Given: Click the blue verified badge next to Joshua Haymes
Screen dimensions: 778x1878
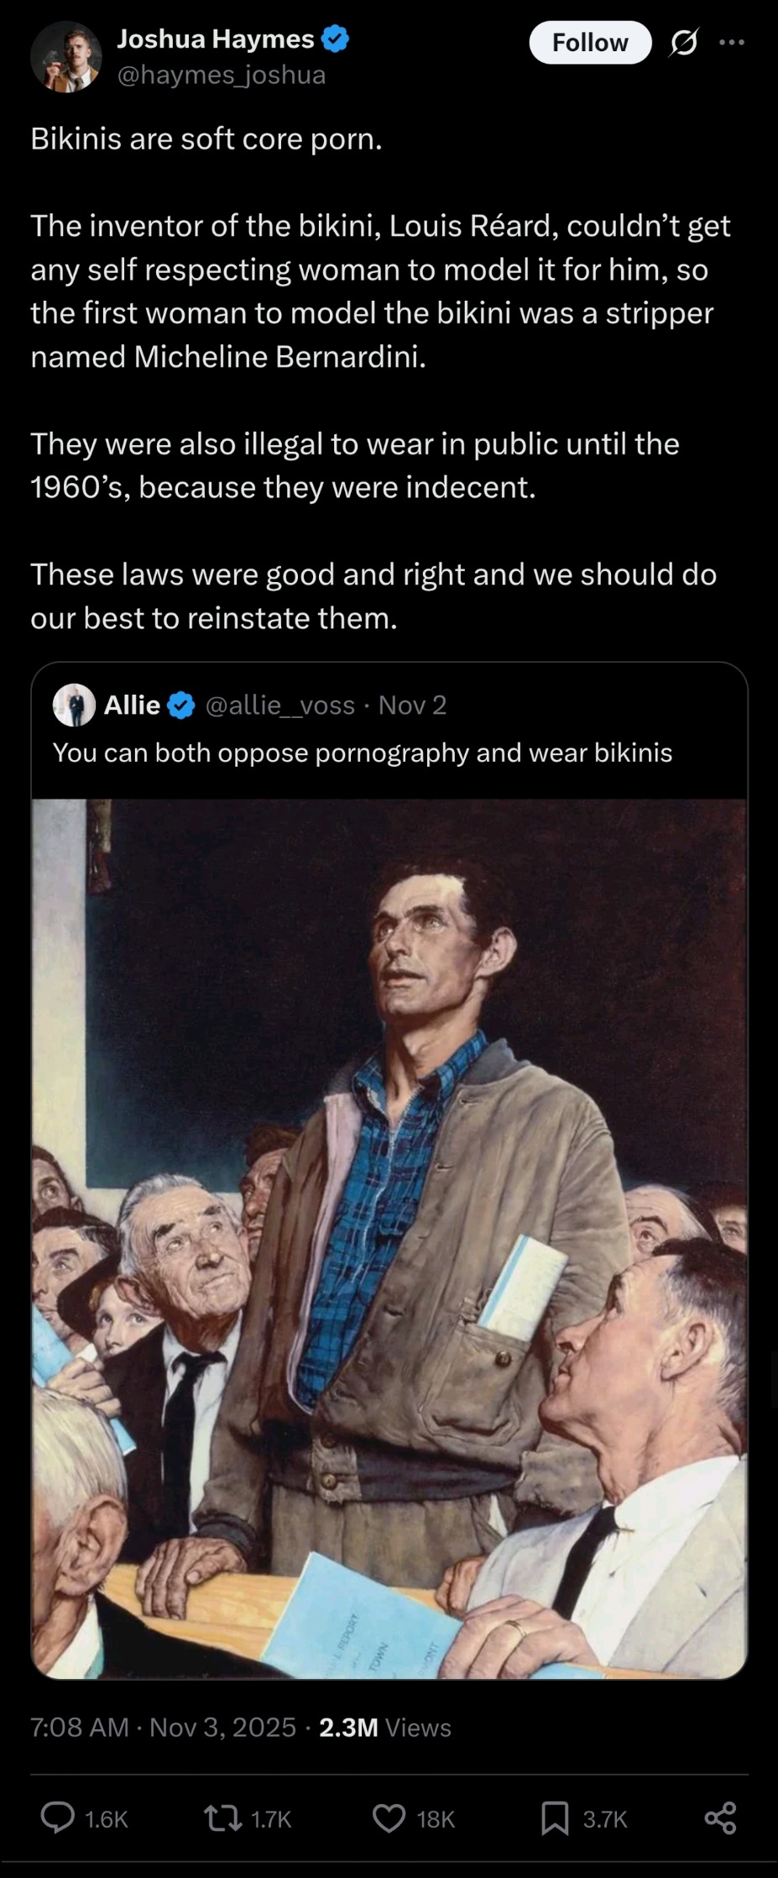Looking at the screenshot, I should pyautogui.click(x=336, y=39).
